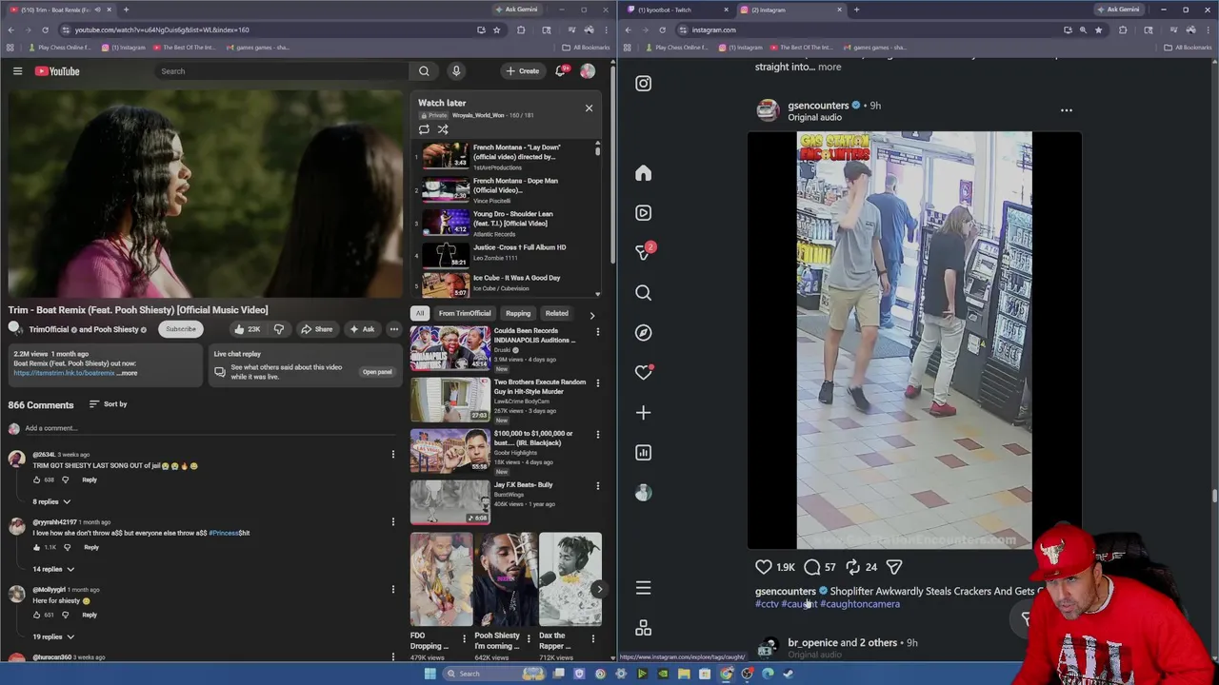Open Instagram Messages icon with badge
Viewport: 1219px width, 685px height.
(644, 253)
